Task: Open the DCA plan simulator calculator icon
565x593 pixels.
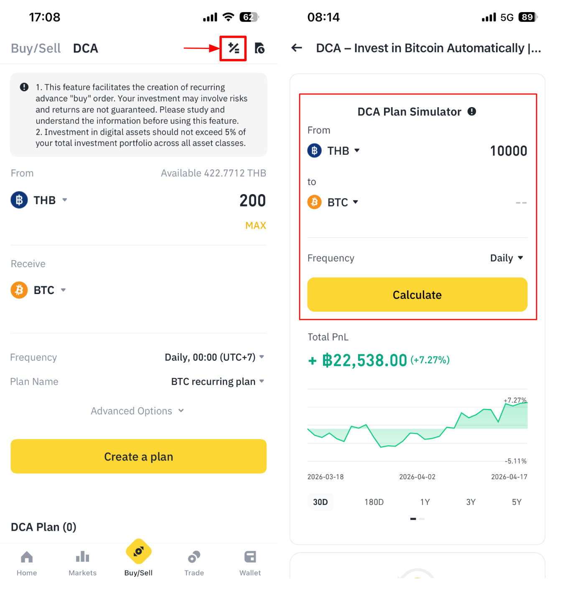Action: (x=233, y=49)
